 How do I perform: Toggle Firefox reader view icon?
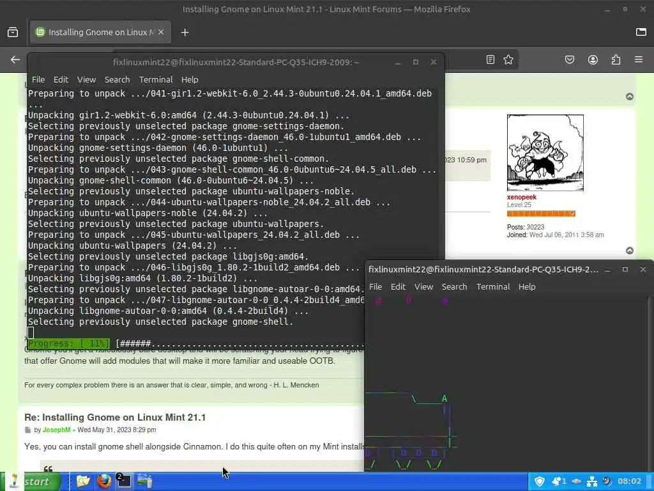click(490, 59)
